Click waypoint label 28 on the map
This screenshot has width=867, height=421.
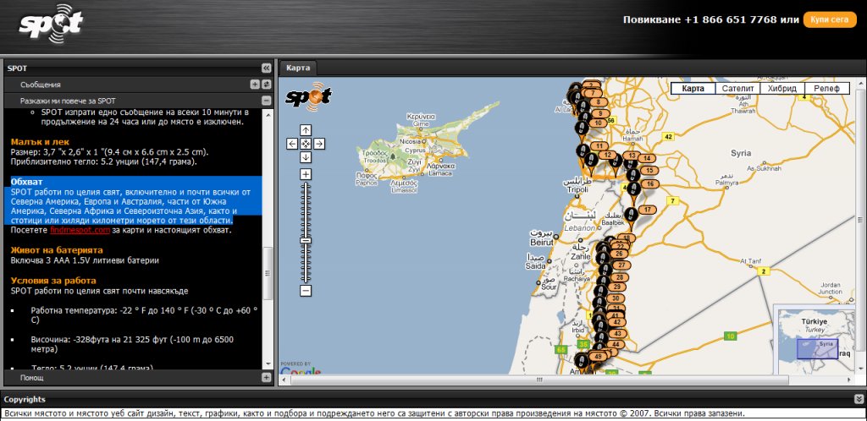tap(620, 277)
